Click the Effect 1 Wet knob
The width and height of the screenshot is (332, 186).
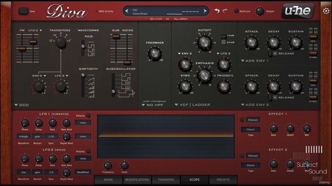pos(307,128)
